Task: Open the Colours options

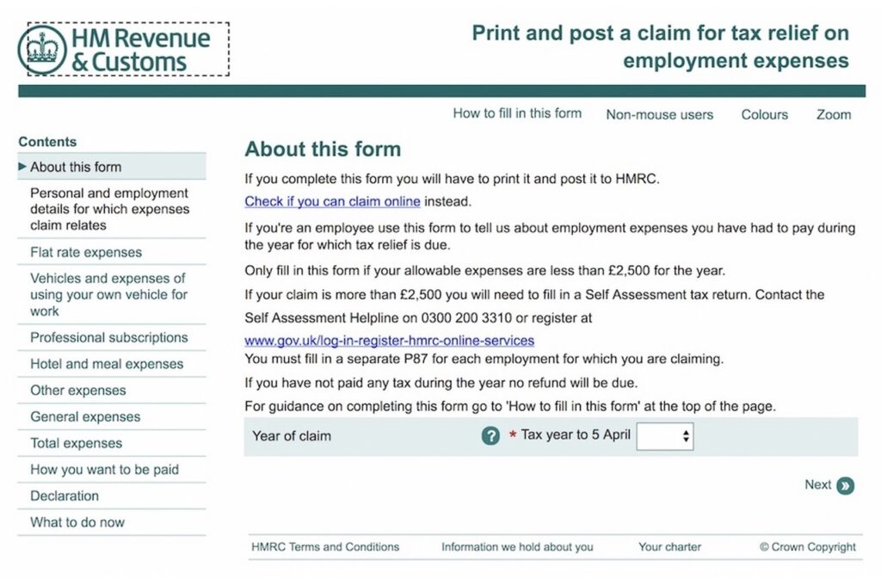Action: pyautogui.click(x=764, y=114)
